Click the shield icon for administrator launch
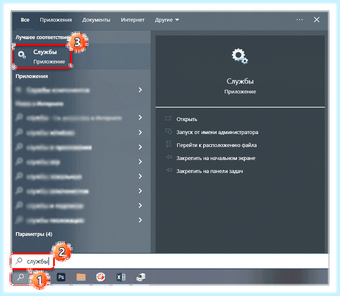 [x=168, y=132]
